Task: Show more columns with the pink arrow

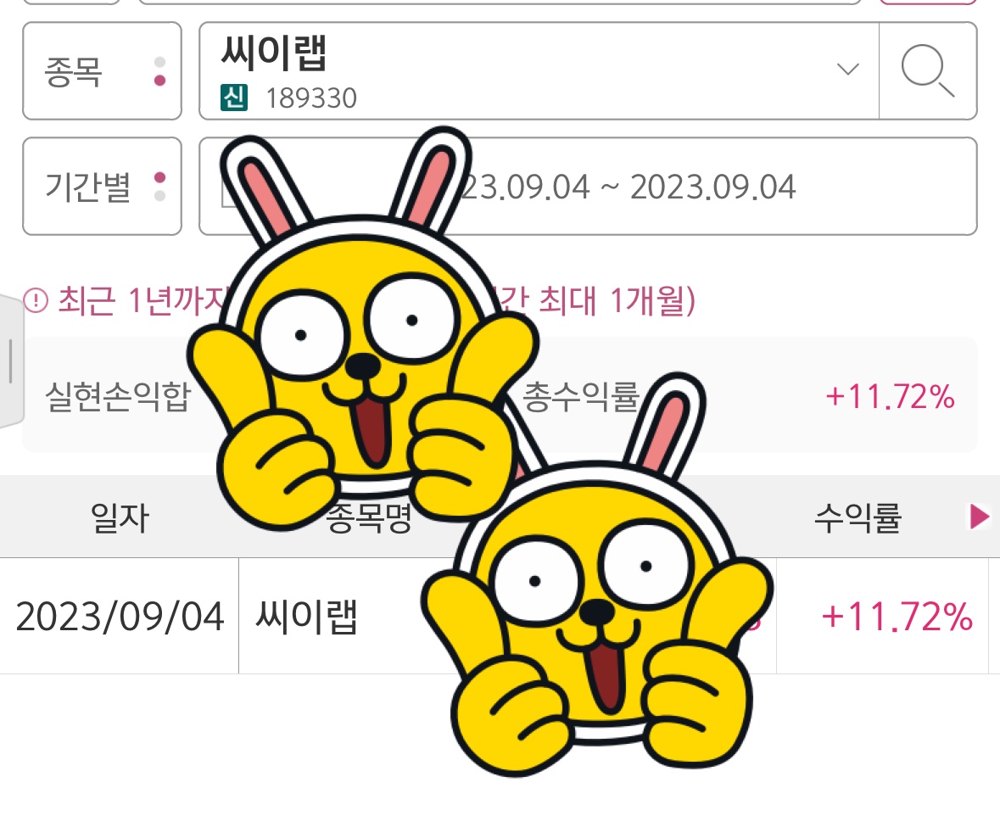Action: [979, 517]
